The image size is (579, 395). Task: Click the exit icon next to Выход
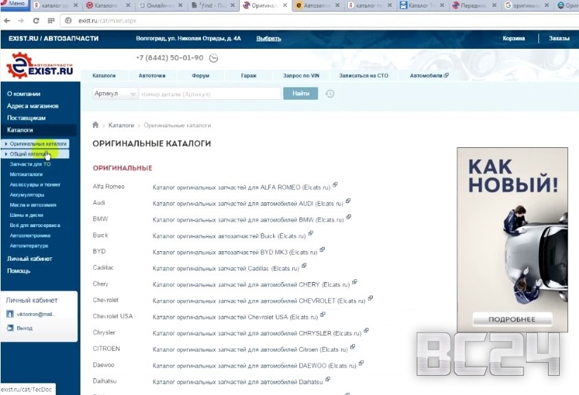coord(10,328)
